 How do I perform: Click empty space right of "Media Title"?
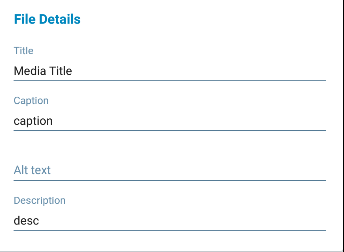point(199,71)
